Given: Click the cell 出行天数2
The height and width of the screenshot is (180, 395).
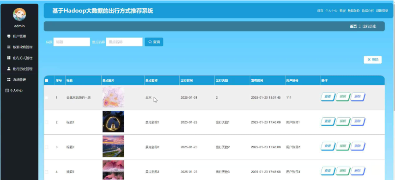Looking at the screenshot, I should (223, 147).
